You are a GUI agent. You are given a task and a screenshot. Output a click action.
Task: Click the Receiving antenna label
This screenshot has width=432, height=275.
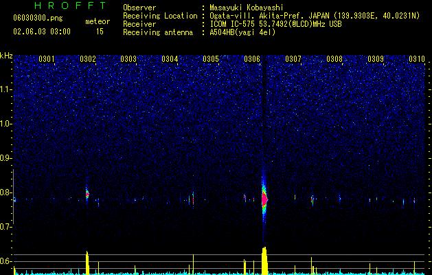coord(158,32)
